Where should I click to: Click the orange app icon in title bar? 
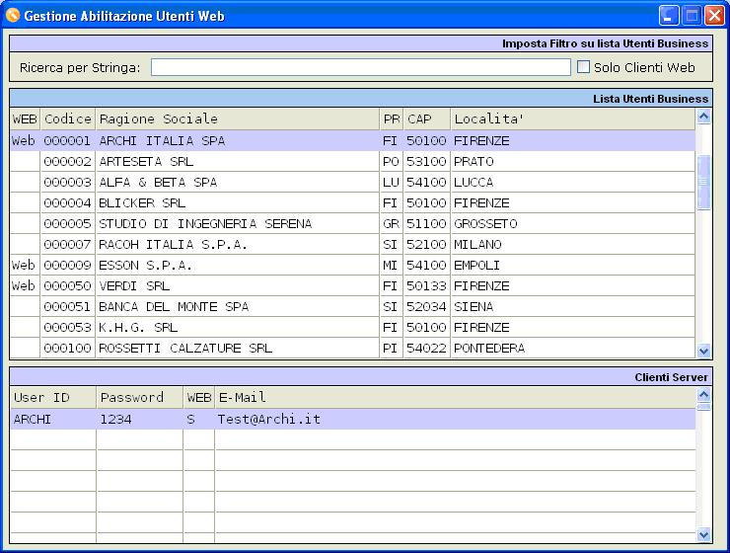pos(13,16)
